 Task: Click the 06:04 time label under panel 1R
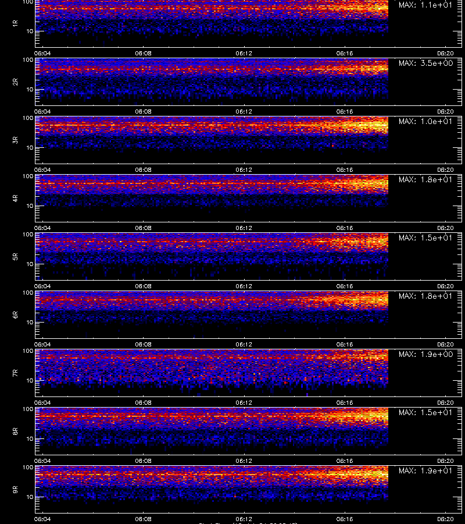42,53
